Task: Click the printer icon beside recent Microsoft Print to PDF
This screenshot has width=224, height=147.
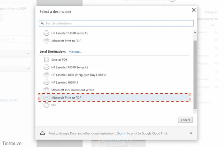Action: (46, 41)
